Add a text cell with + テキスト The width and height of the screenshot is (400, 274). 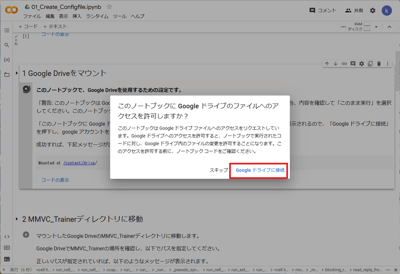click(55, 27)
